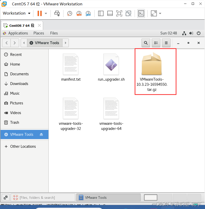Open the snapshot manager
This screenshot has width=205, height=209.
tap(88, 14)
